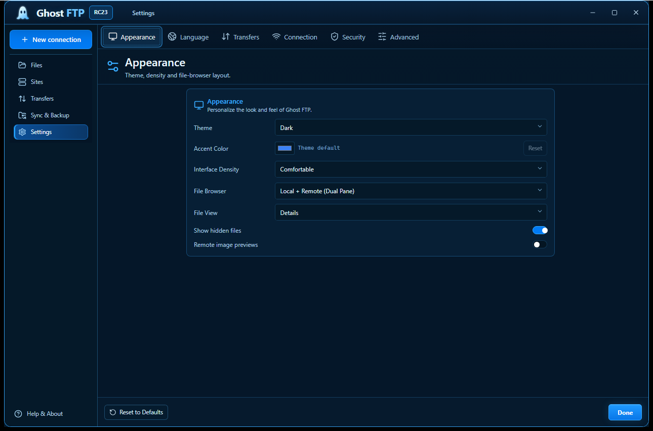Screen dimensions: 653x431
Task: Click the 'Theme, density and file-browser layout.' subtitle
Action: [x=178, y=75]
